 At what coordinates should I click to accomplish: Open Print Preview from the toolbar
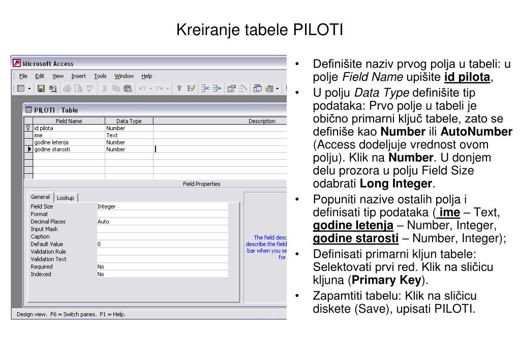click(x=79, y=88)
